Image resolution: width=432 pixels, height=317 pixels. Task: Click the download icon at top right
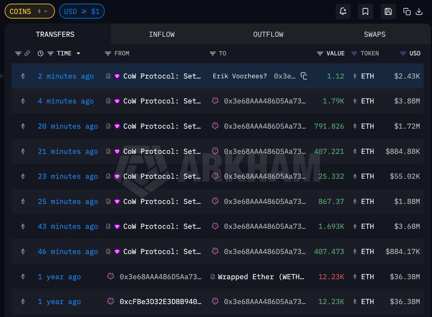pos(419,12)
